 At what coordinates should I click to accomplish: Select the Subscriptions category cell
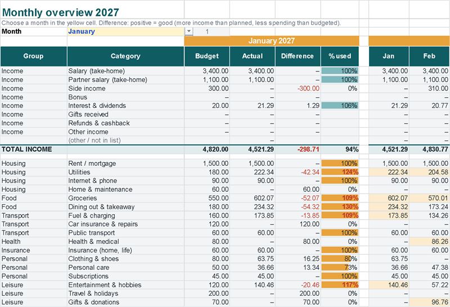click(125, 276)
